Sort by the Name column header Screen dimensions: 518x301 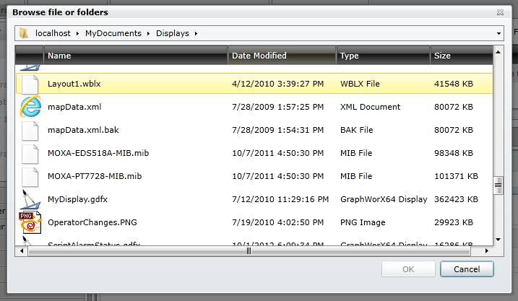pos(136,56)
